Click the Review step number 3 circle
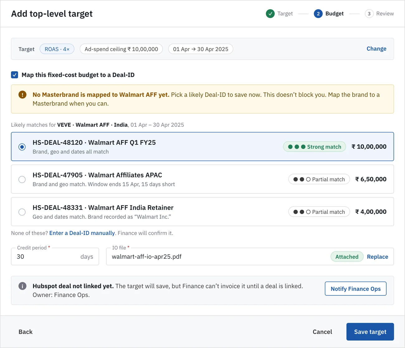Screen dimensions: 405x348 tap(369, 14)
